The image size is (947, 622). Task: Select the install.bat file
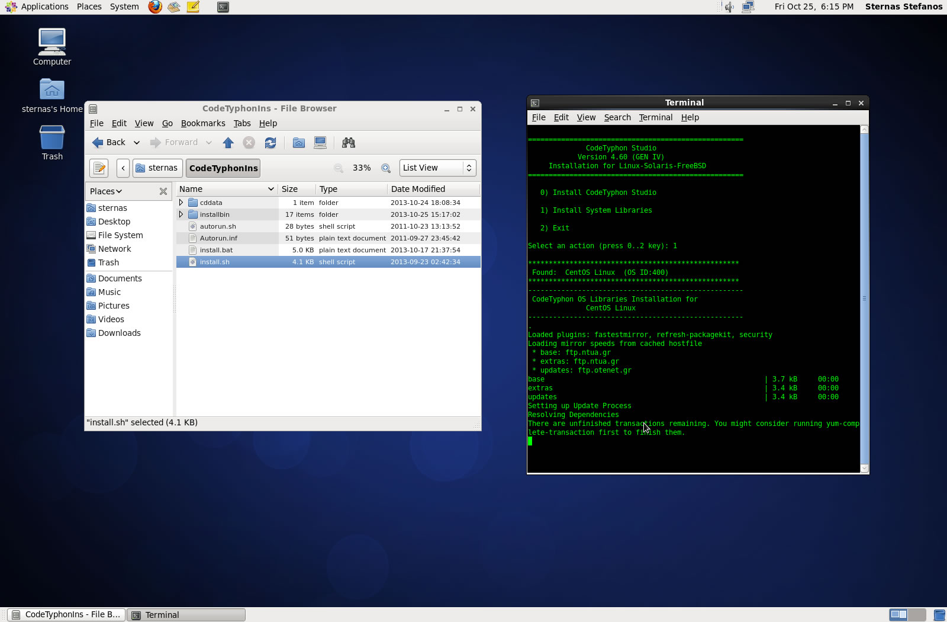pos(328,250)
